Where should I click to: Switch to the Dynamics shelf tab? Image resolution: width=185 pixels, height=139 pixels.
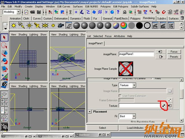coord(75,18)
